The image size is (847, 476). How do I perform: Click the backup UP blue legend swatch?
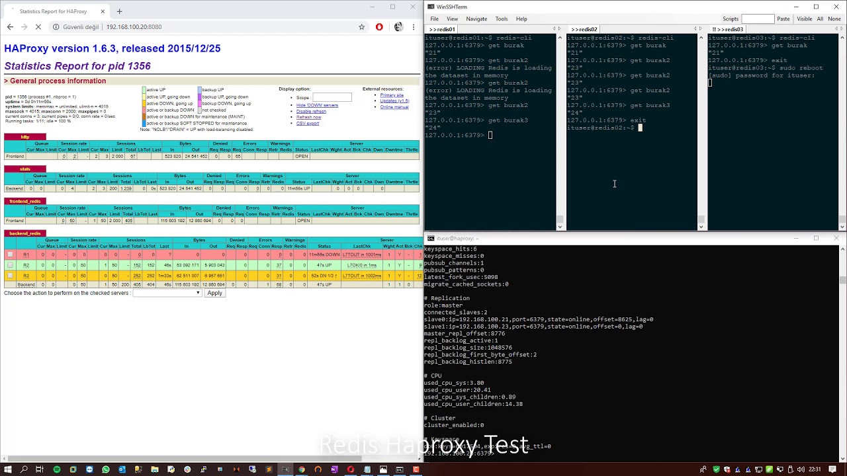coord(199,90)
